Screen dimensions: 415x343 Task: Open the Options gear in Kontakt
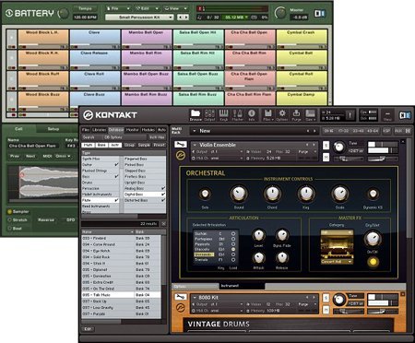point(282,115)
